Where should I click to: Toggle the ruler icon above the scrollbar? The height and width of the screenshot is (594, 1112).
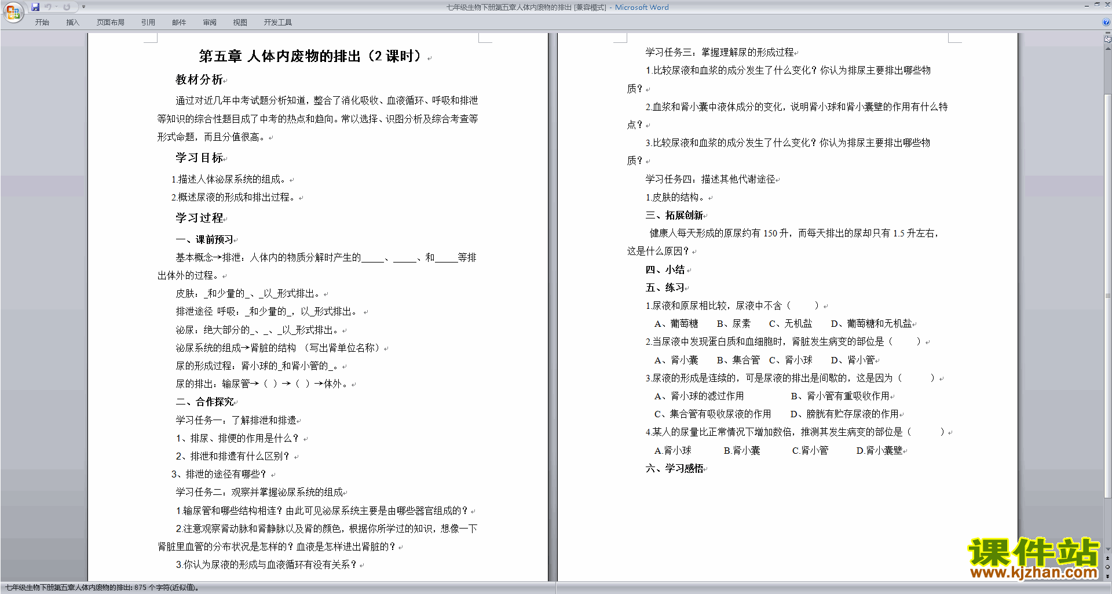click(1108, 39)
